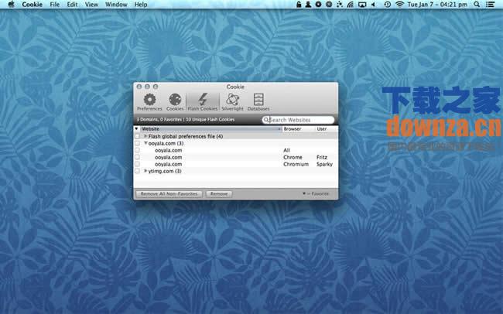Sort by the Website column header
503x314 pixels.
coord(211,129)
